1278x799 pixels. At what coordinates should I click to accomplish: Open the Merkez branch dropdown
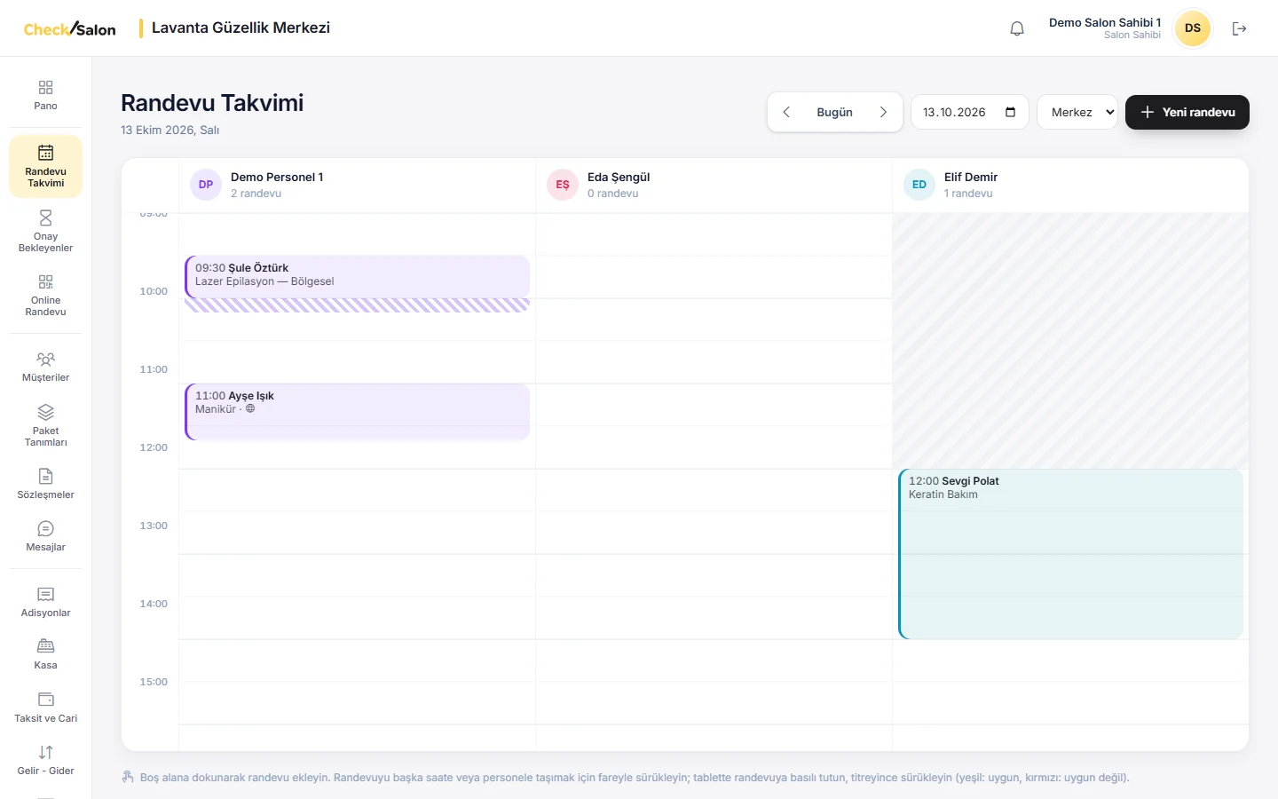tap(1077, 112)
